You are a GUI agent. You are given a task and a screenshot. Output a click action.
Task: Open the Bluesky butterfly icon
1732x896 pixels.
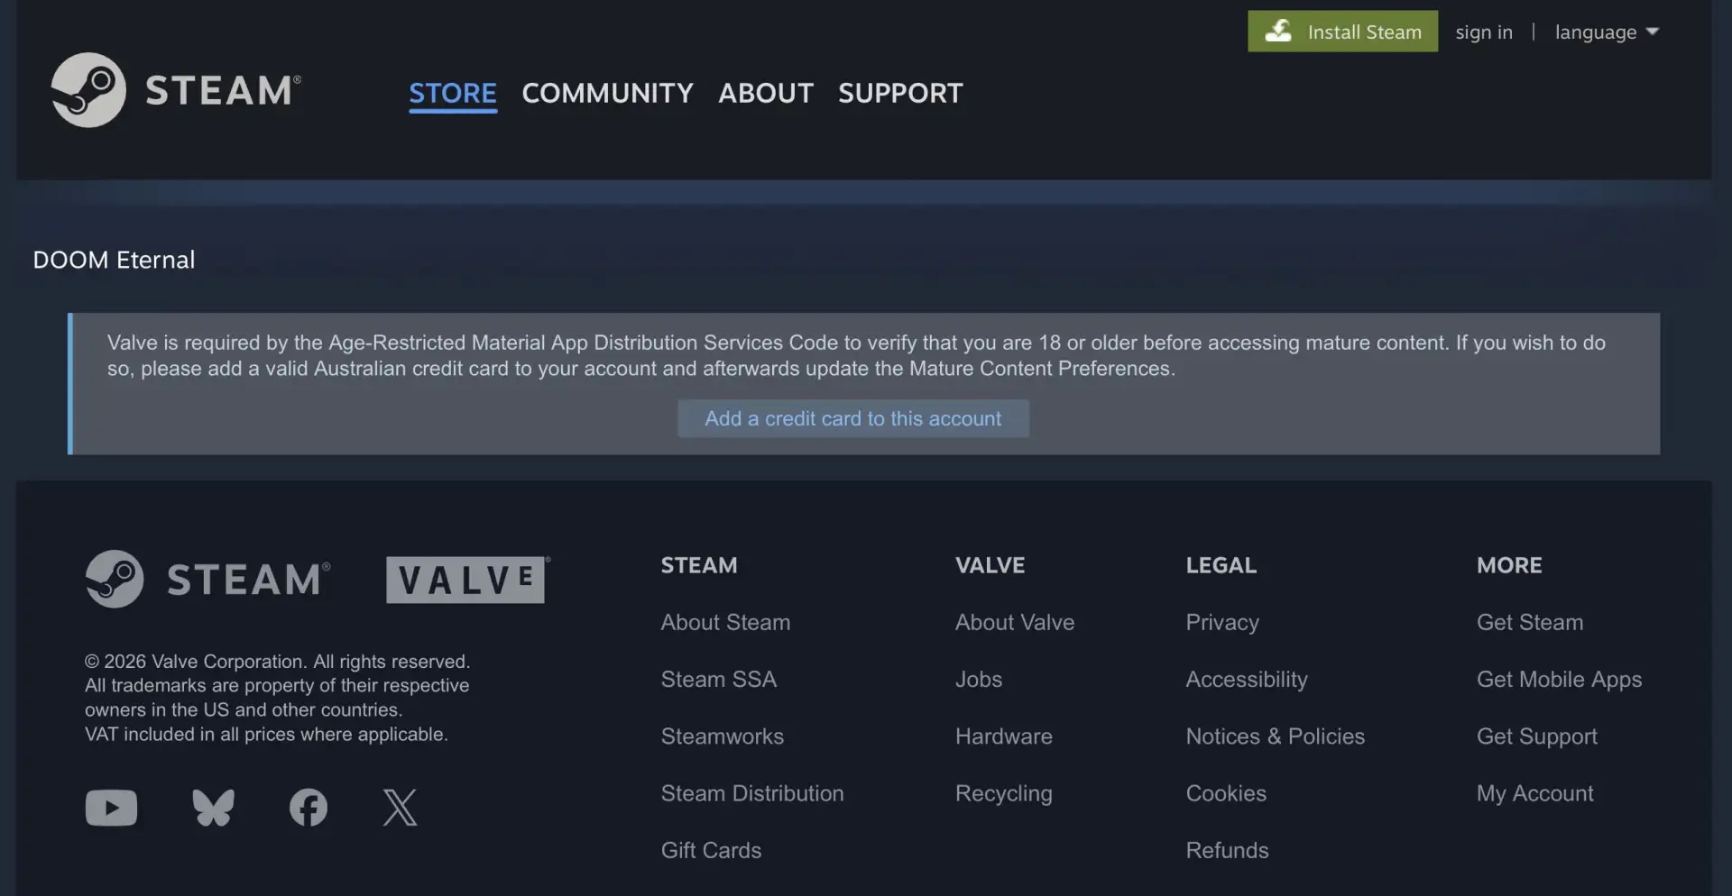213,808
